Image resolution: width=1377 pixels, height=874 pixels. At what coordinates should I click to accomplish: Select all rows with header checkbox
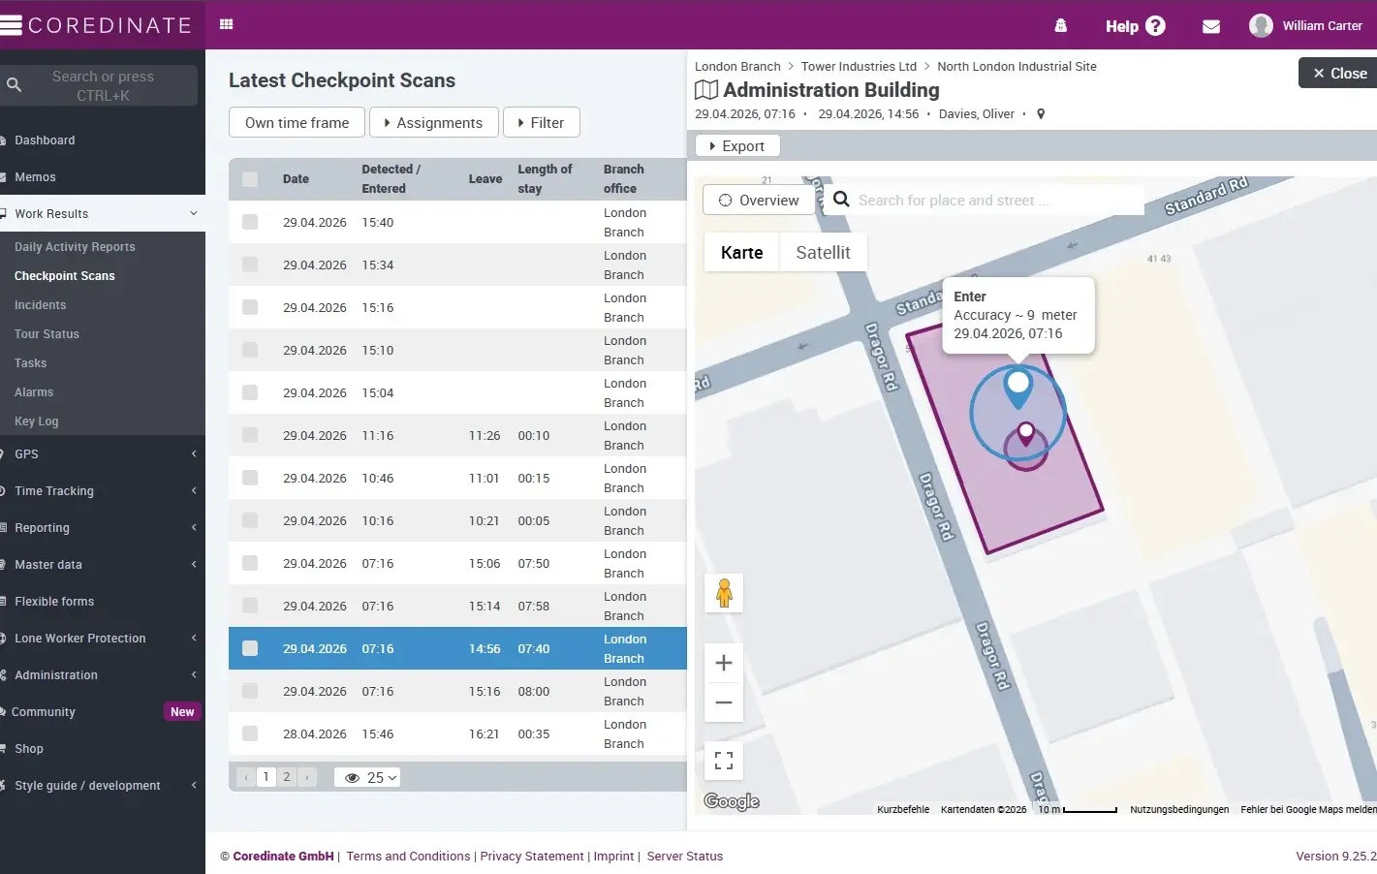[250, 179]
